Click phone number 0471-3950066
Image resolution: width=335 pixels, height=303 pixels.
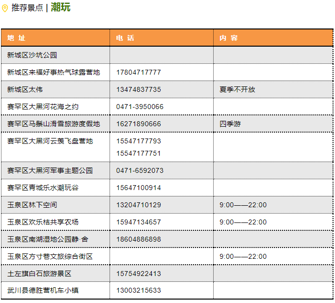pos(140,107)
